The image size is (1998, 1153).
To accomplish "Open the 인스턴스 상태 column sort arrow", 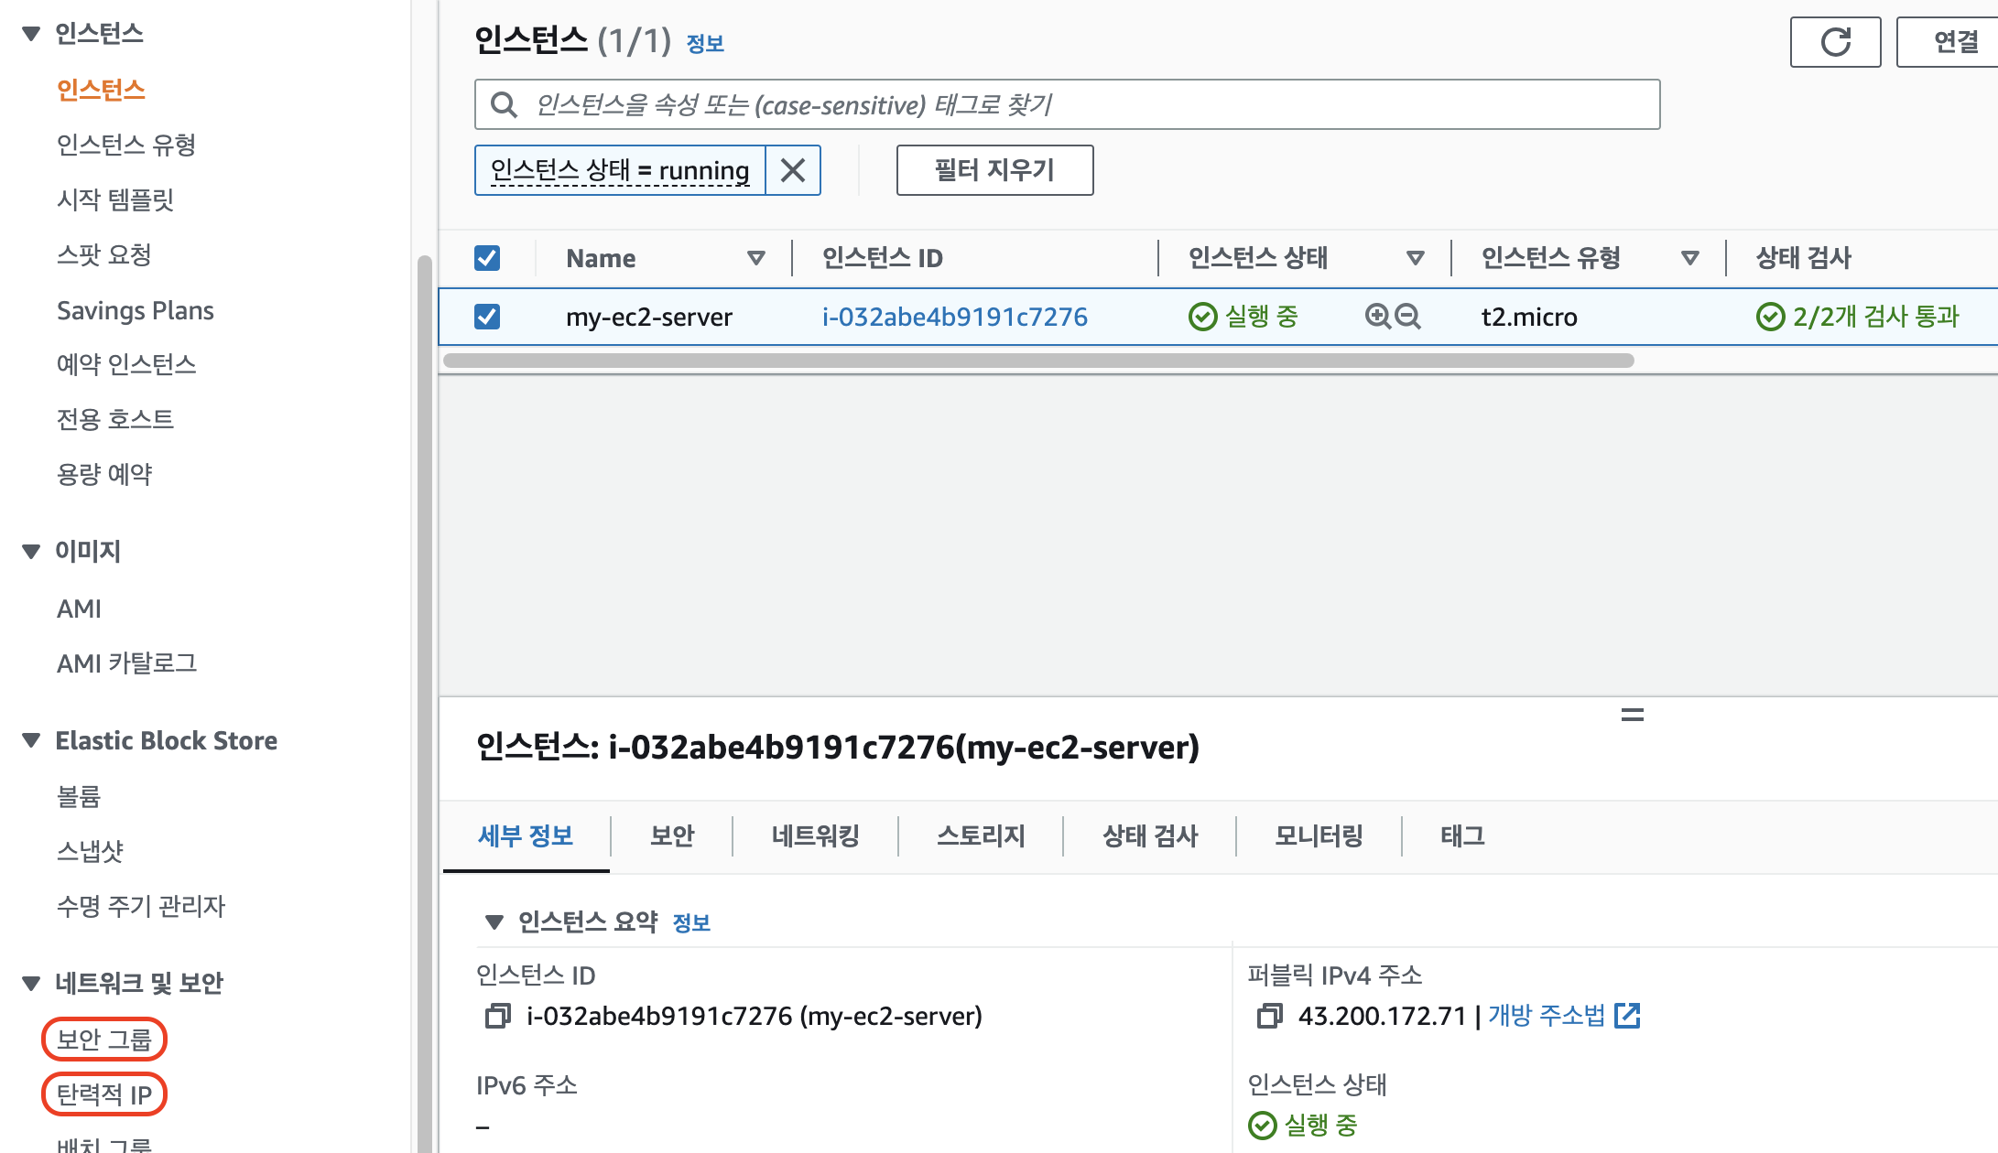I will coord(1416,258).
